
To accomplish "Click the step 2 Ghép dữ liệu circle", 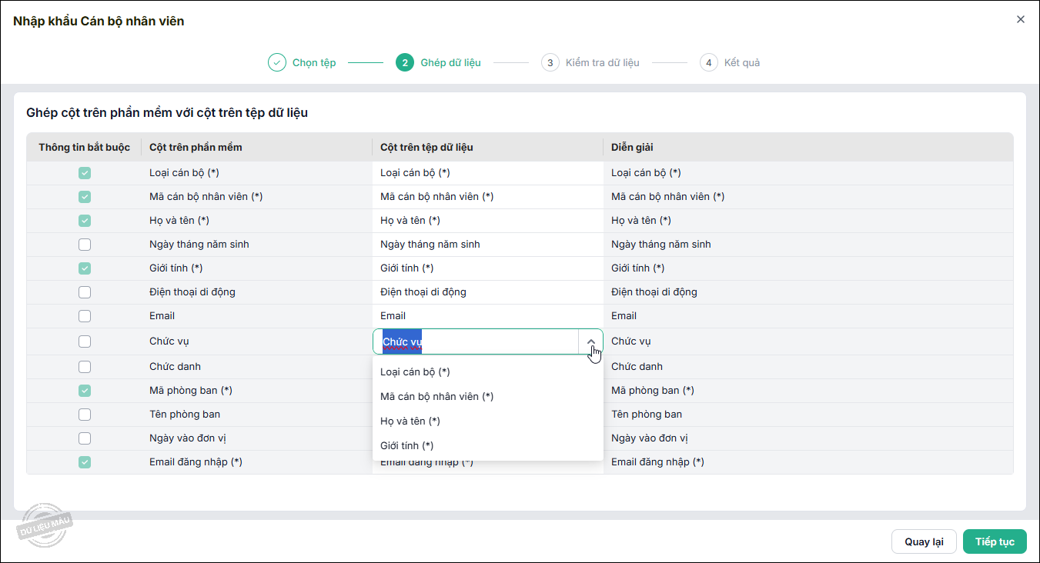I will (x=405, y=62).
